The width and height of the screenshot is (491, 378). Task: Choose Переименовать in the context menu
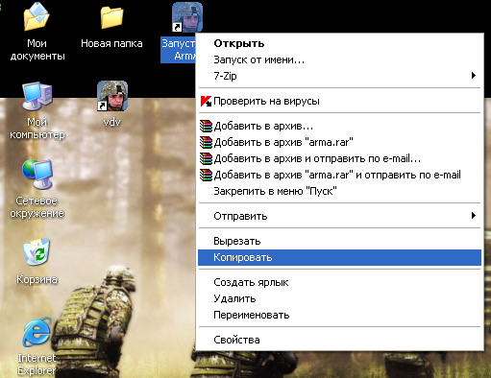pyautogui.click(x=339, y=315)
